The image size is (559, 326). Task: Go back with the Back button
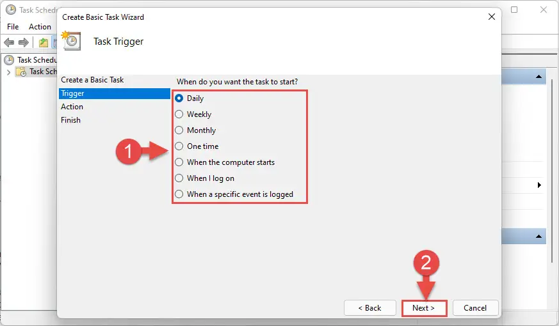(369, 308)
